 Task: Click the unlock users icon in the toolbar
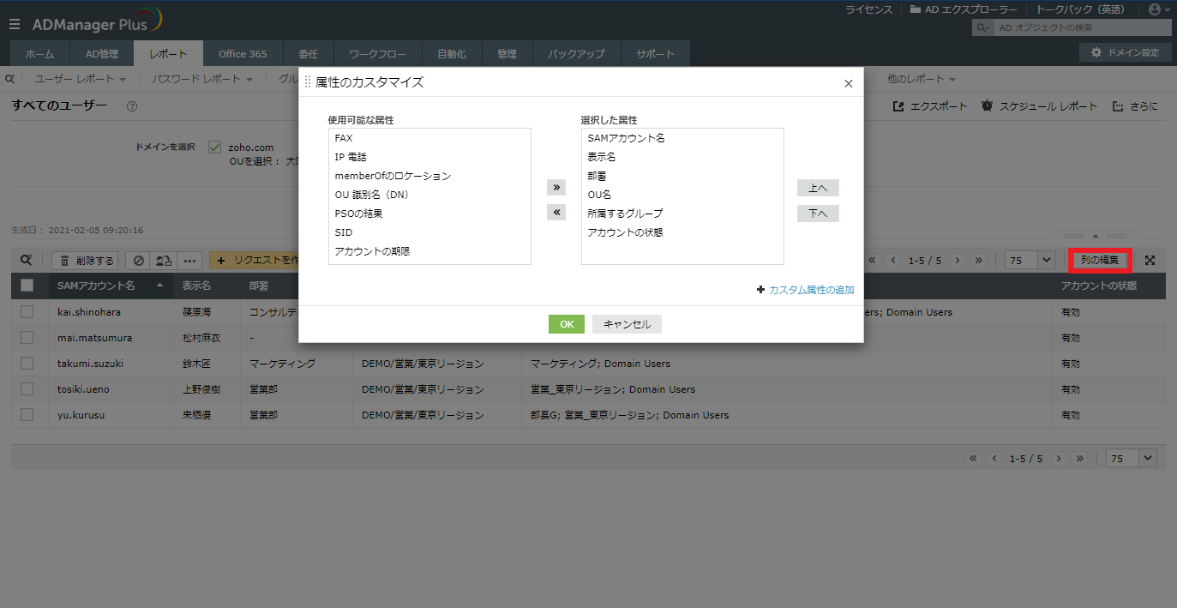[x=162, y=261]
